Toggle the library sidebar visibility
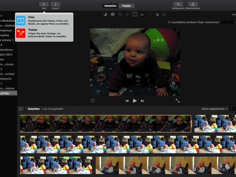Image resolution: width=236 pixels, height=177 pixels. click(21, 109)
